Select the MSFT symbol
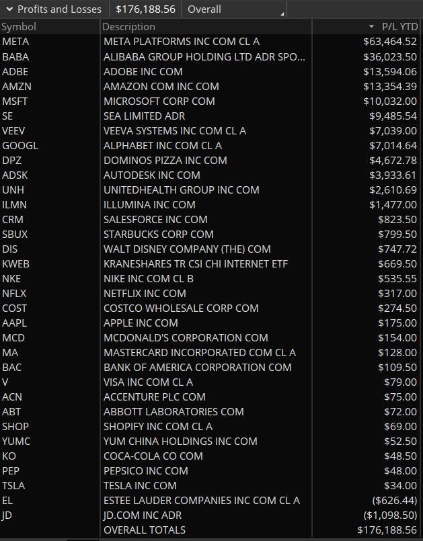The image size is (423, 541). [15, 101]
